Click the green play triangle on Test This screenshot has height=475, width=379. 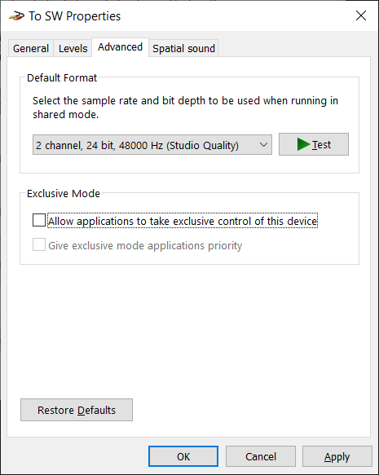(x=303, y=144)
